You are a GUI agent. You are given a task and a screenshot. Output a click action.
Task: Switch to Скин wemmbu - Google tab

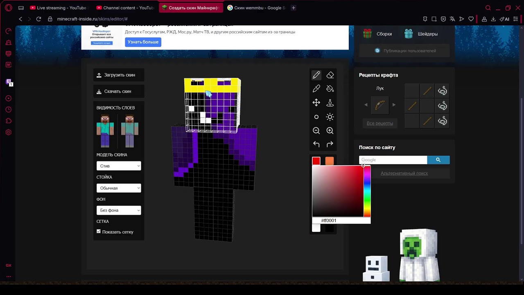(x=257, y=8)
